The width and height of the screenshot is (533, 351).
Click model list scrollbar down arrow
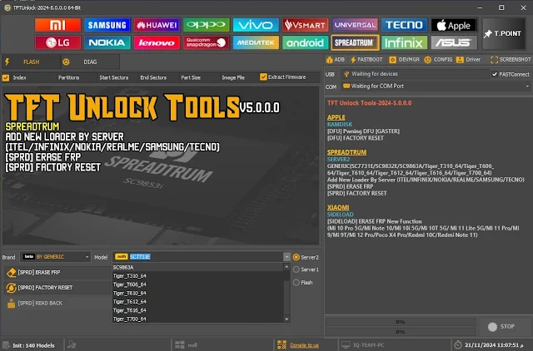286,319
